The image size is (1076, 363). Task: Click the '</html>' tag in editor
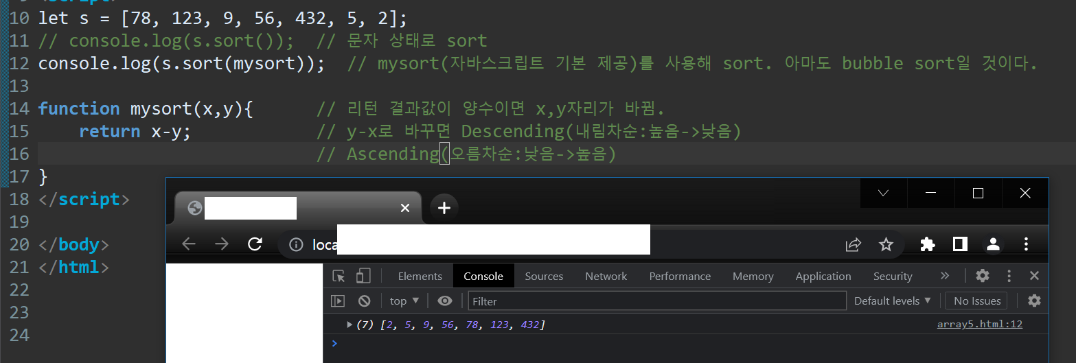(x=73, y=267)
